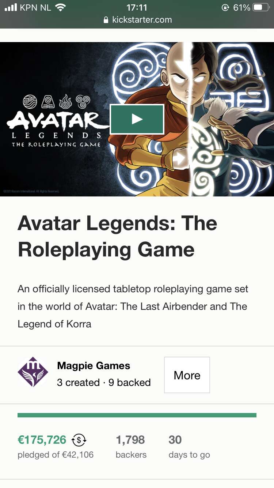Tap the 1,798 backers count
Screen dimensions: 274x488
(x=130, y=440)
